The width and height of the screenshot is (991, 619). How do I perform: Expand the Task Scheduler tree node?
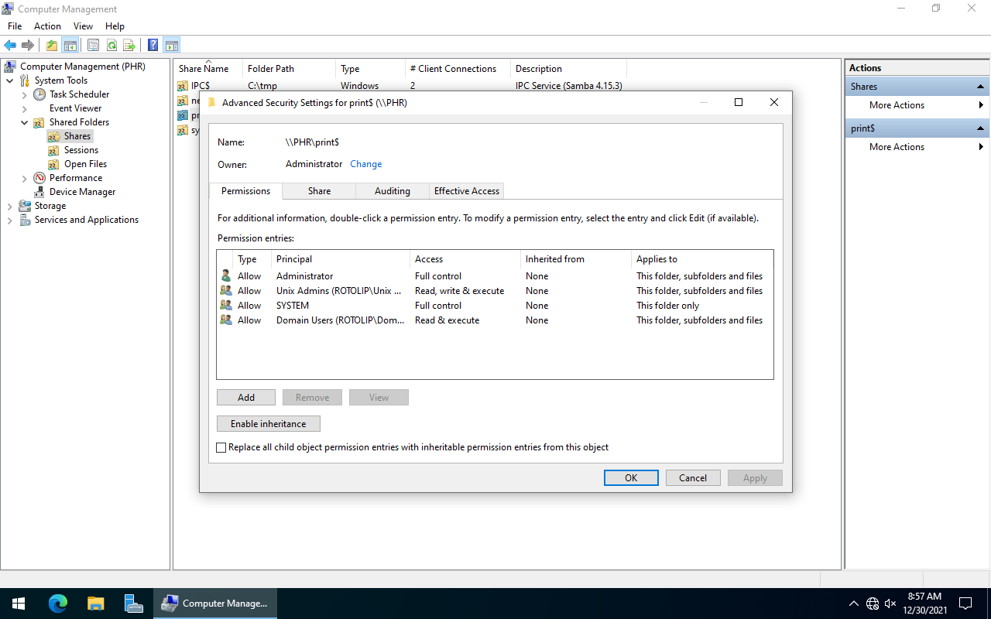24,94
